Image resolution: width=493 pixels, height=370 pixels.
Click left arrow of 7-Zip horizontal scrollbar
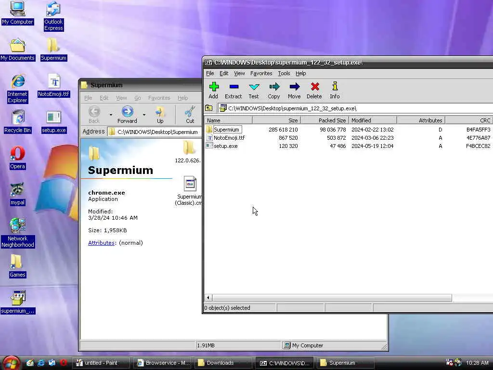[x=208, y=297]
